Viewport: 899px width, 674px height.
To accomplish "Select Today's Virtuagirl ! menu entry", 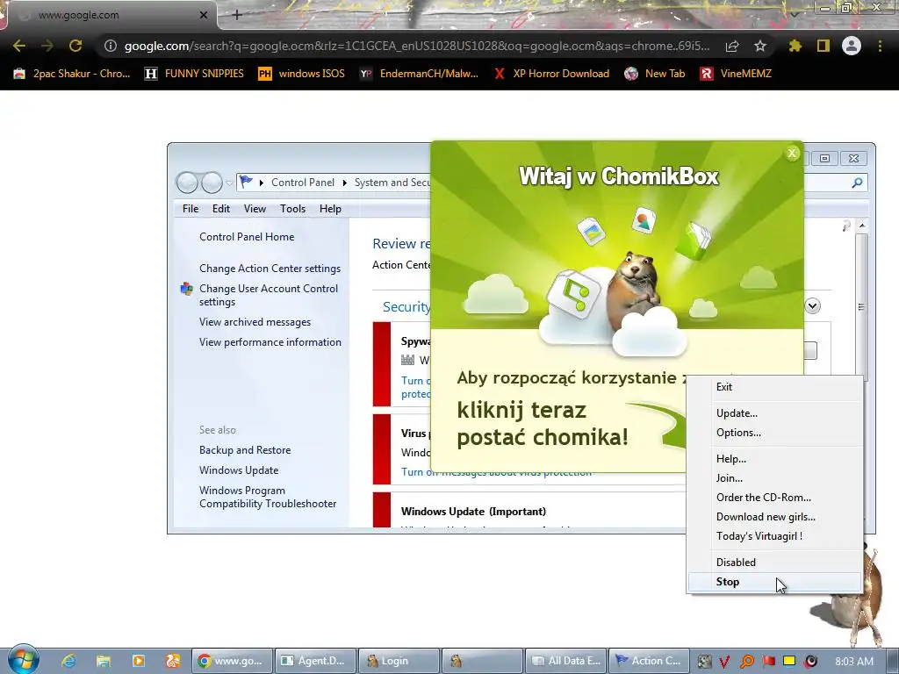I will click(x=774, y=536).
